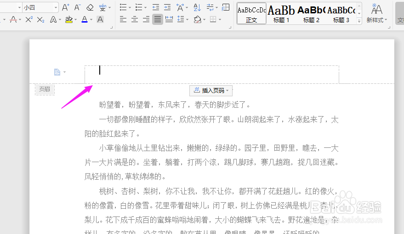Expand styles gallery more arrow
404x234 pixels.
(x=359, y=21)
